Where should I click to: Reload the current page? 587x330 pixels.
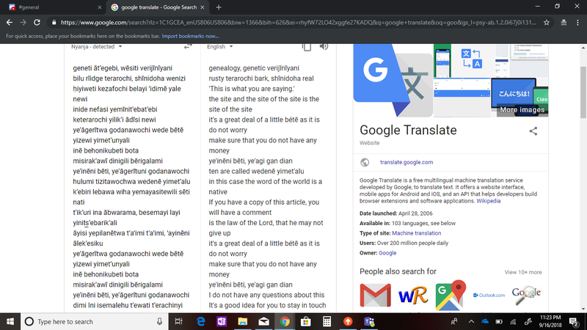(37, 23)
